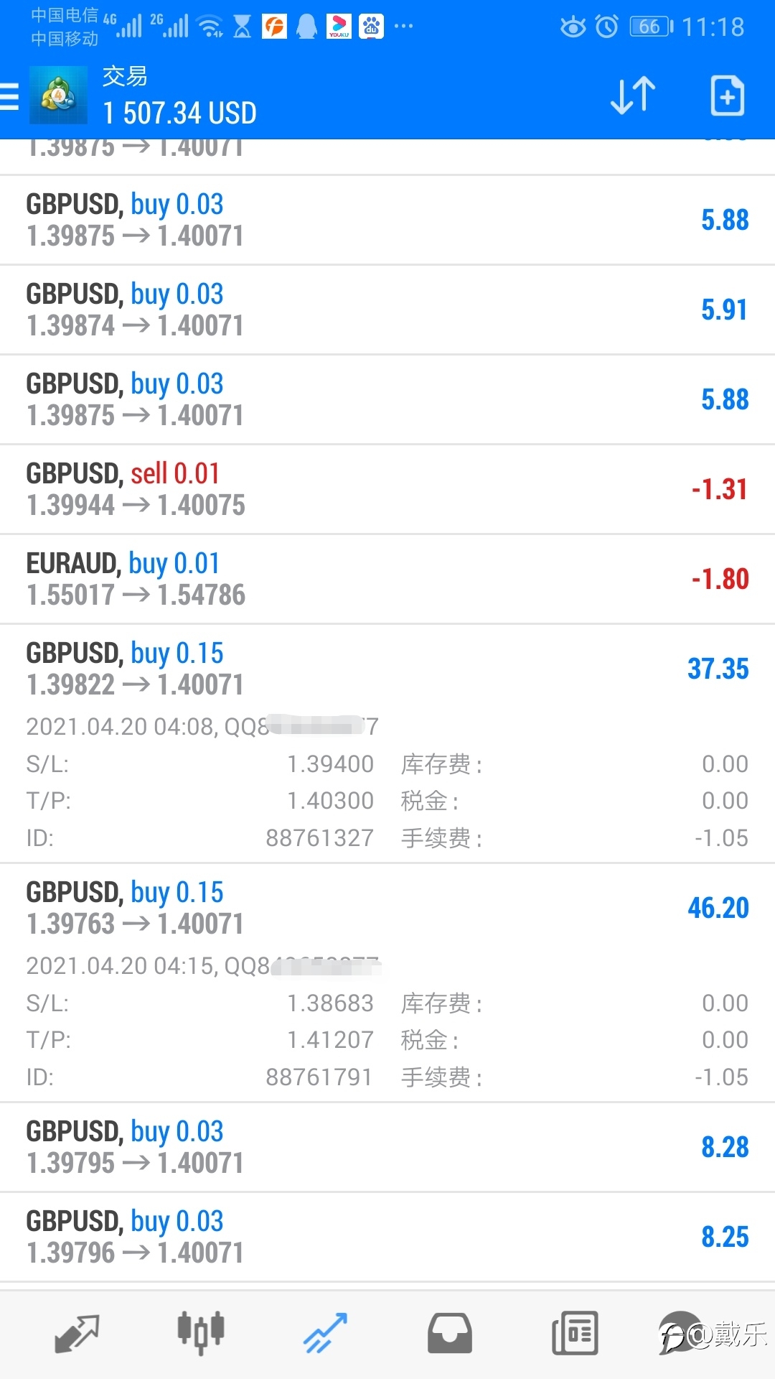Create a new order with plus document icon

pyautogui.click(x=727, y=96)
